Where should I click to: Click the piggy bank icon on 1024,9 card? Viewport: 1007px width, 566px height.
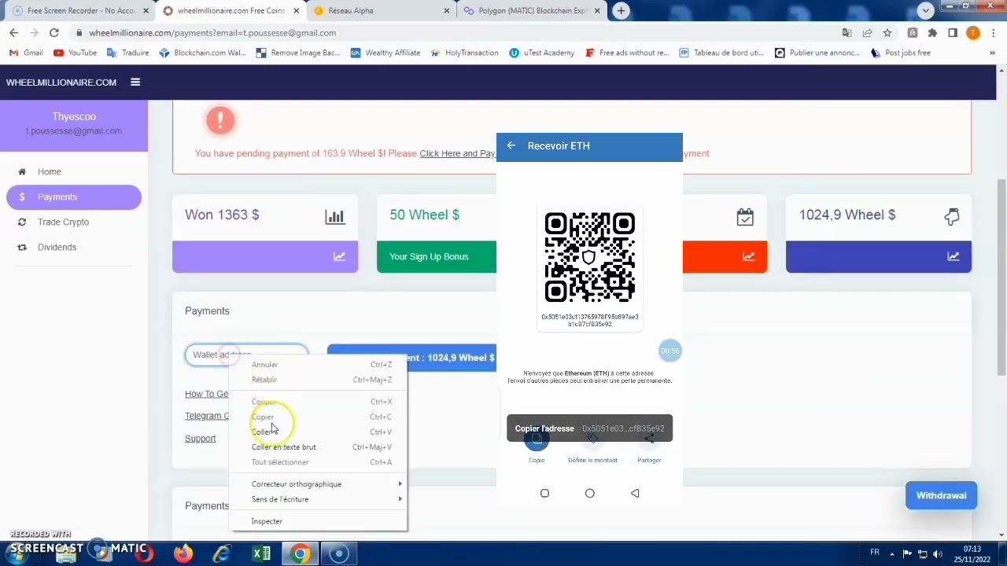coord(952,216)
